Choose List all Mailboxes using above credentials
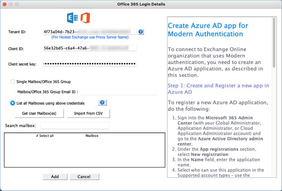The width and height of the screenshot is (282, 191). point(13,103)
